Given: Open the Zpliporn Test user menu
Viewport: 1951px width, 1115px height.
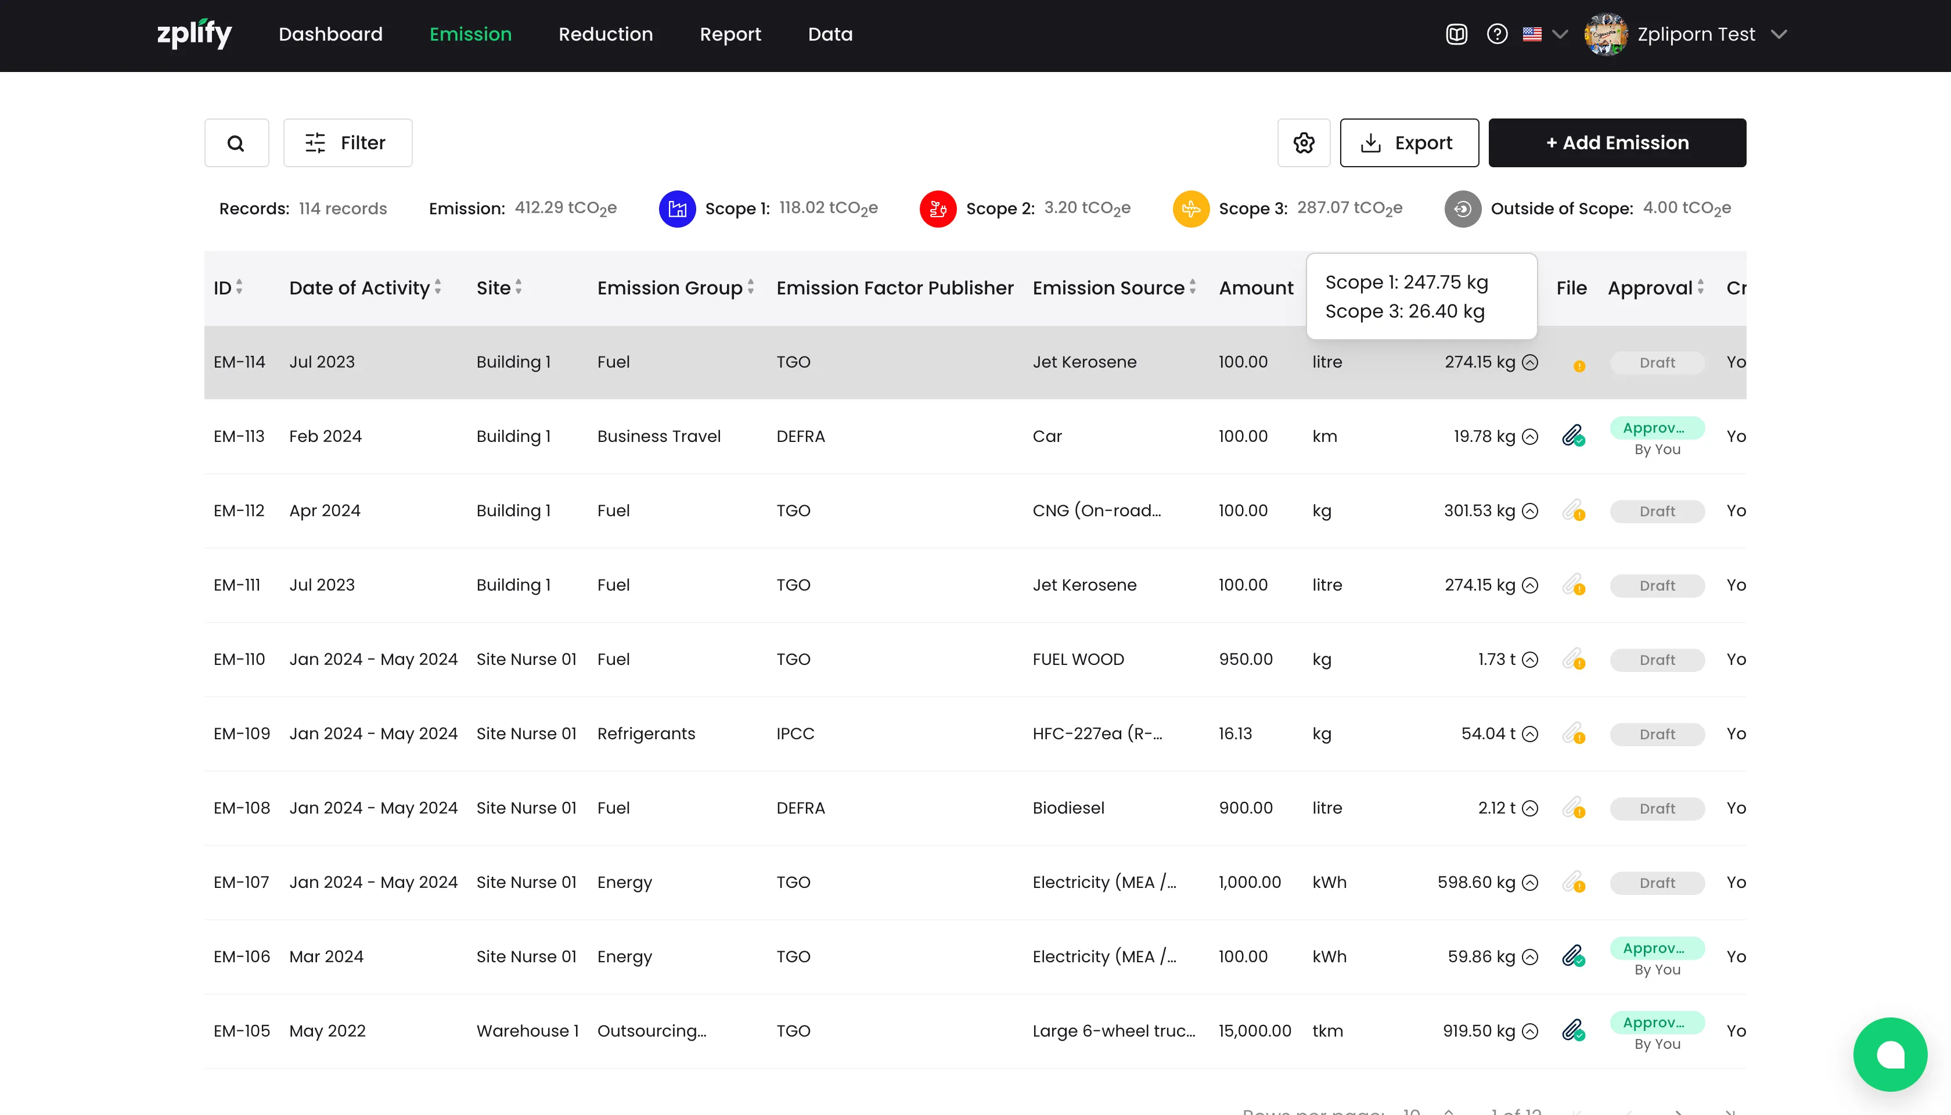Looking at the screenshot, I should click(x=1696, y=34).
